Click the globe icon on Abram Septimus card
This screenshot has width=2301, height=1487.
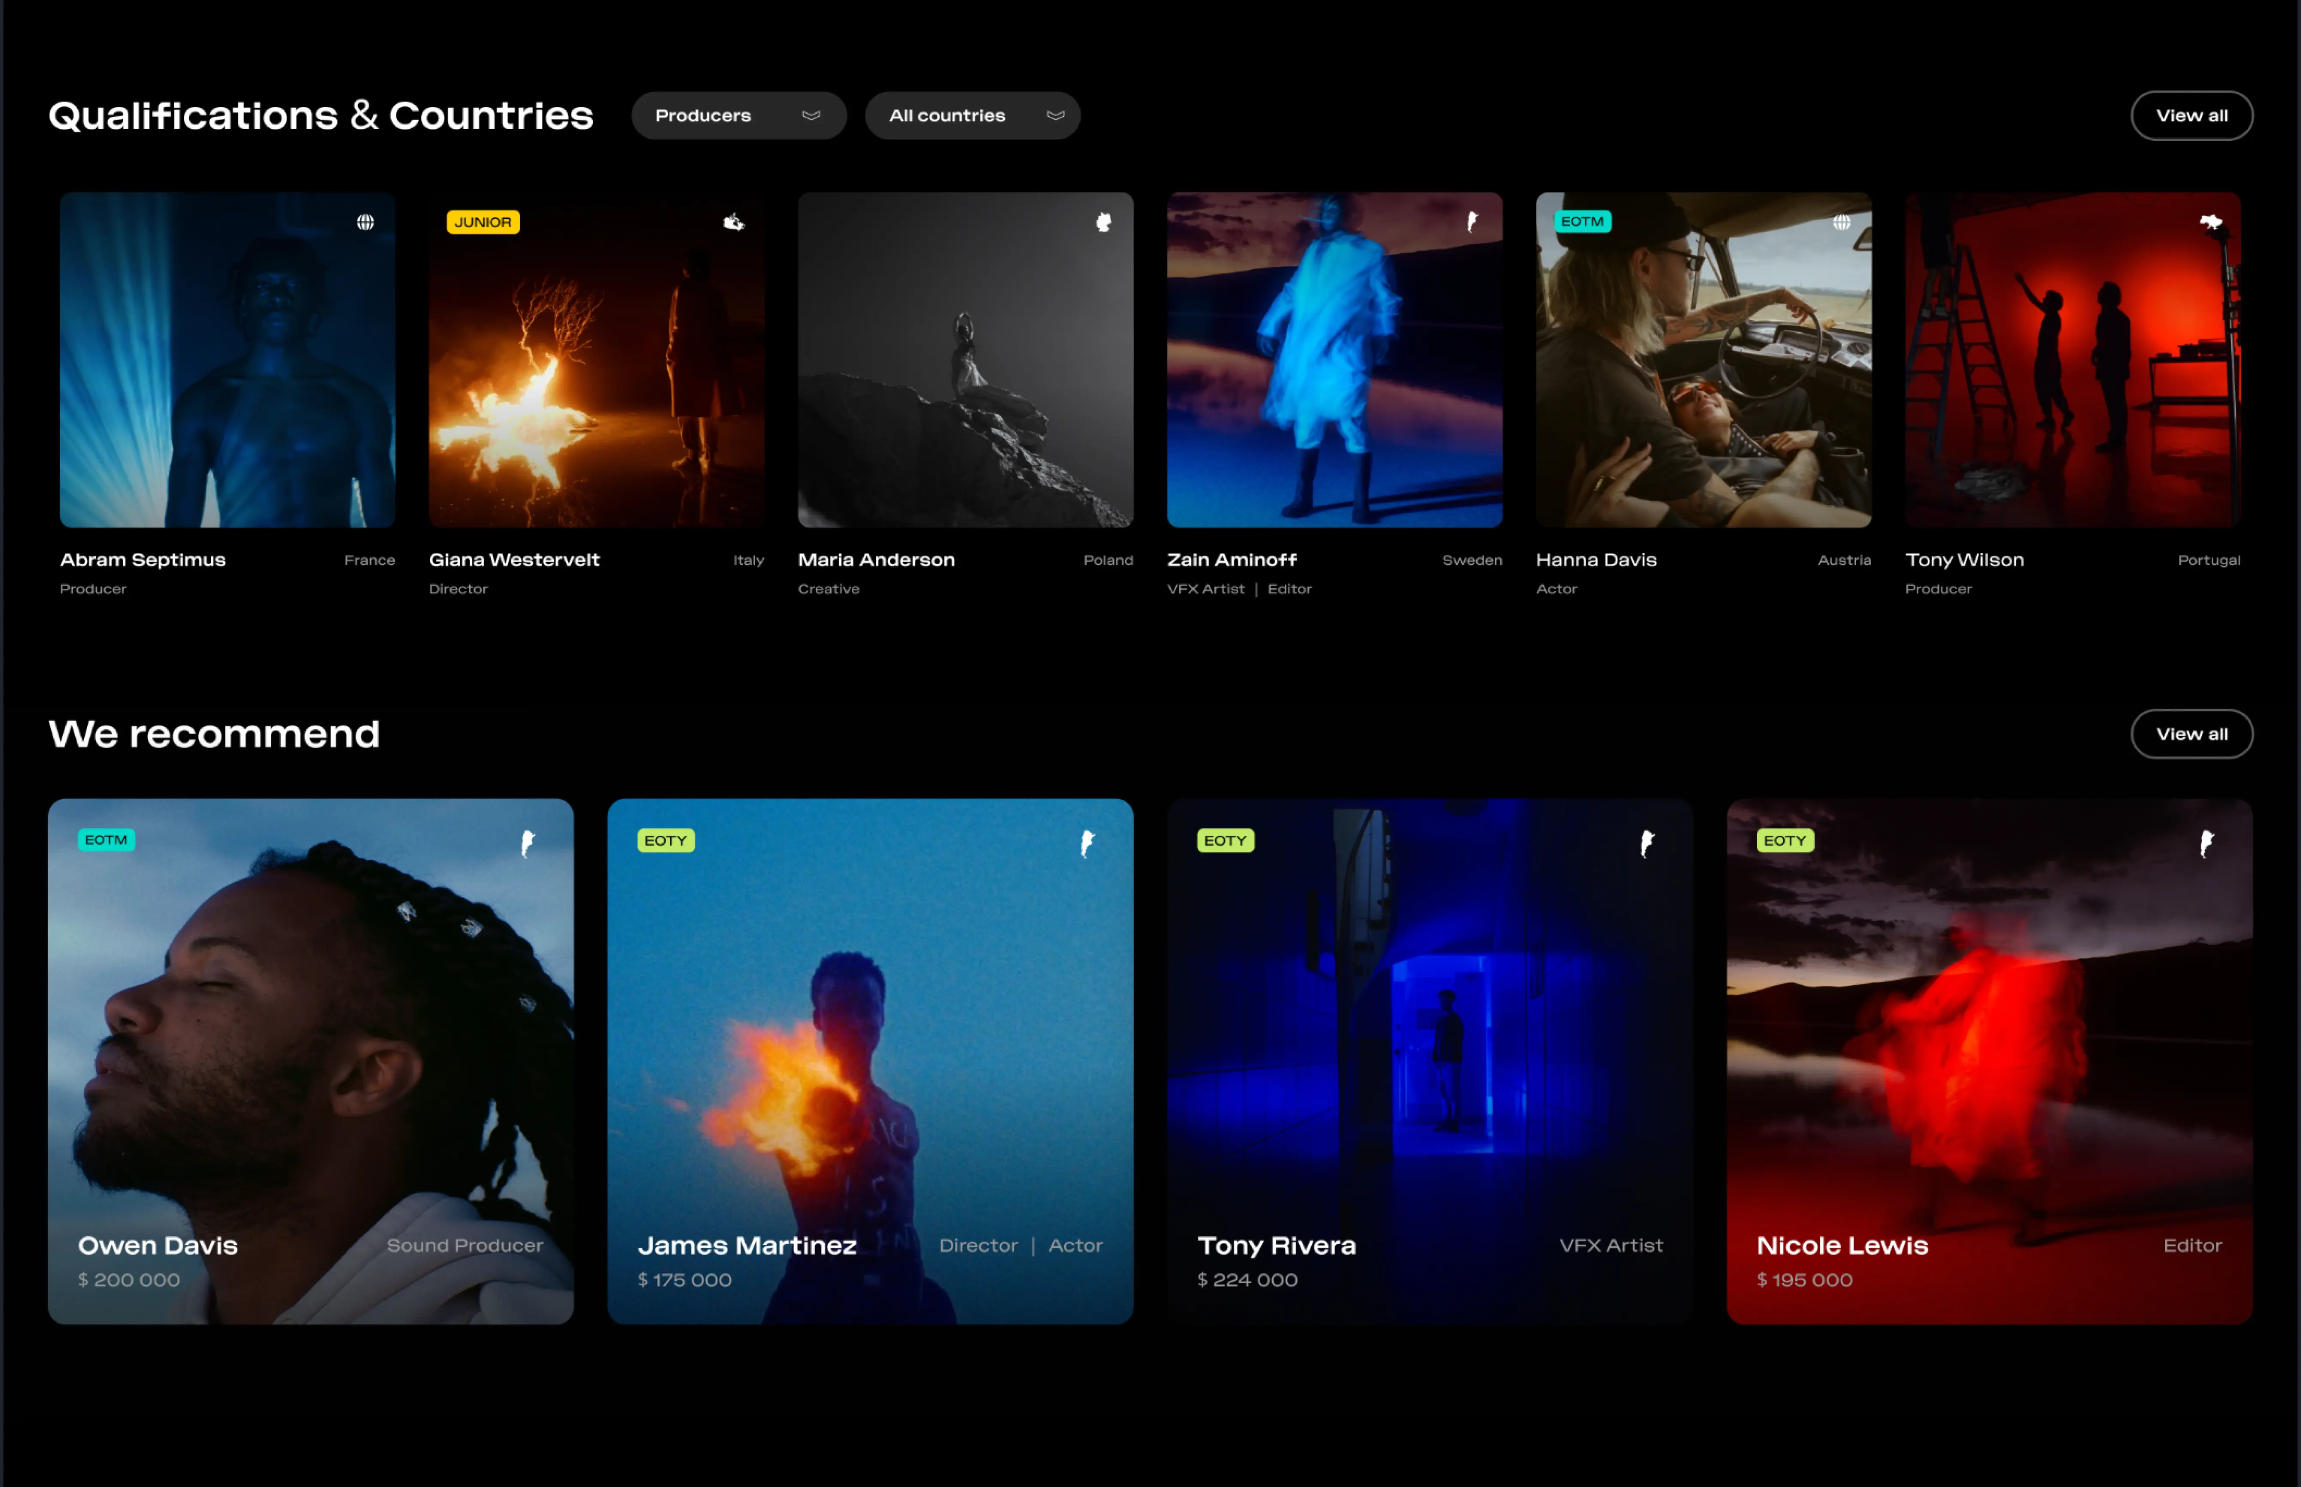(365, 222)
